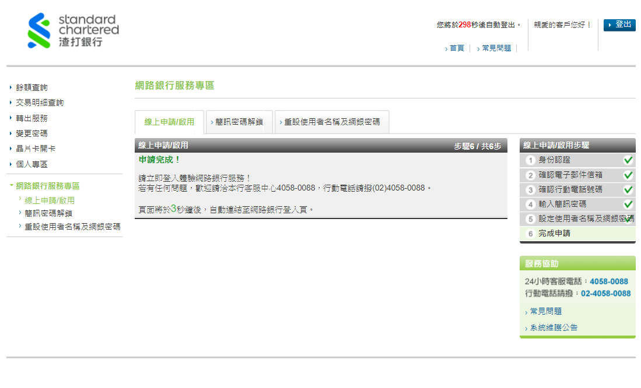Click the 線上申請/啟用步驟 panel header

click(577, 146)
